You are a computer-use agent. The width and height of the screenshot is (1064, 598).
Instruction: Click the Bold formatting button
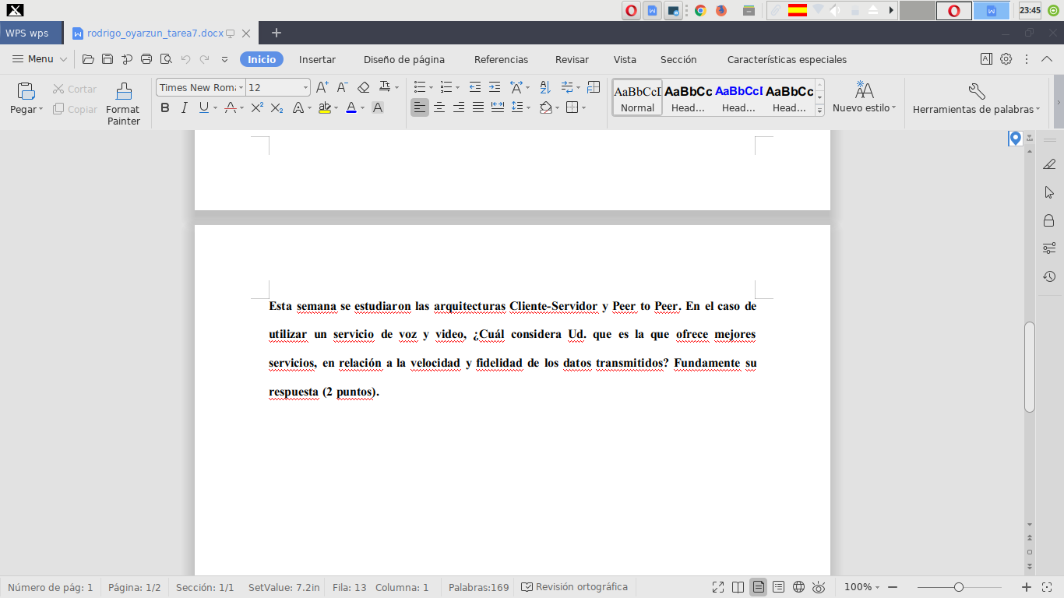(x=165, y=108)
